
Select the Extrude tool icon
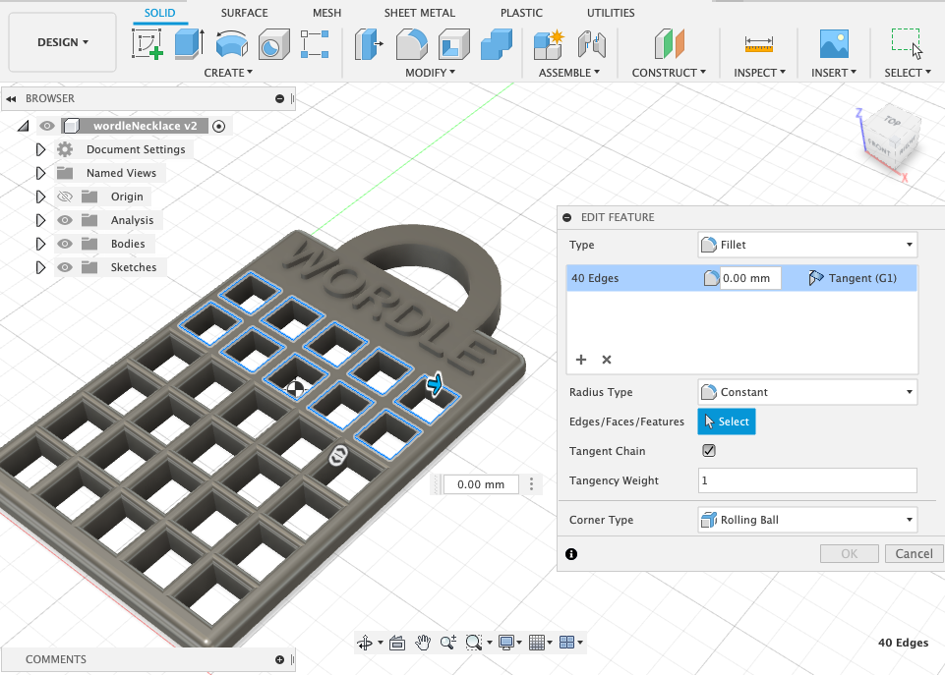pyautogui.click(x=189, y=44)
